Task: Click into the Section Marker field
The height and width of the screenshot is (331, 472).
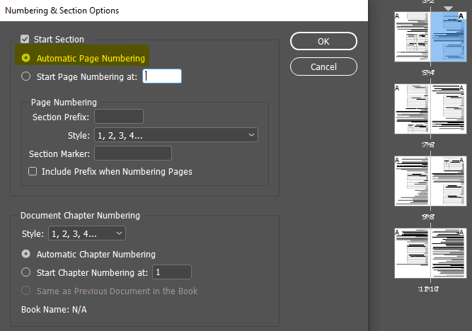Action: pyautogui.click(x=133, y=153)
